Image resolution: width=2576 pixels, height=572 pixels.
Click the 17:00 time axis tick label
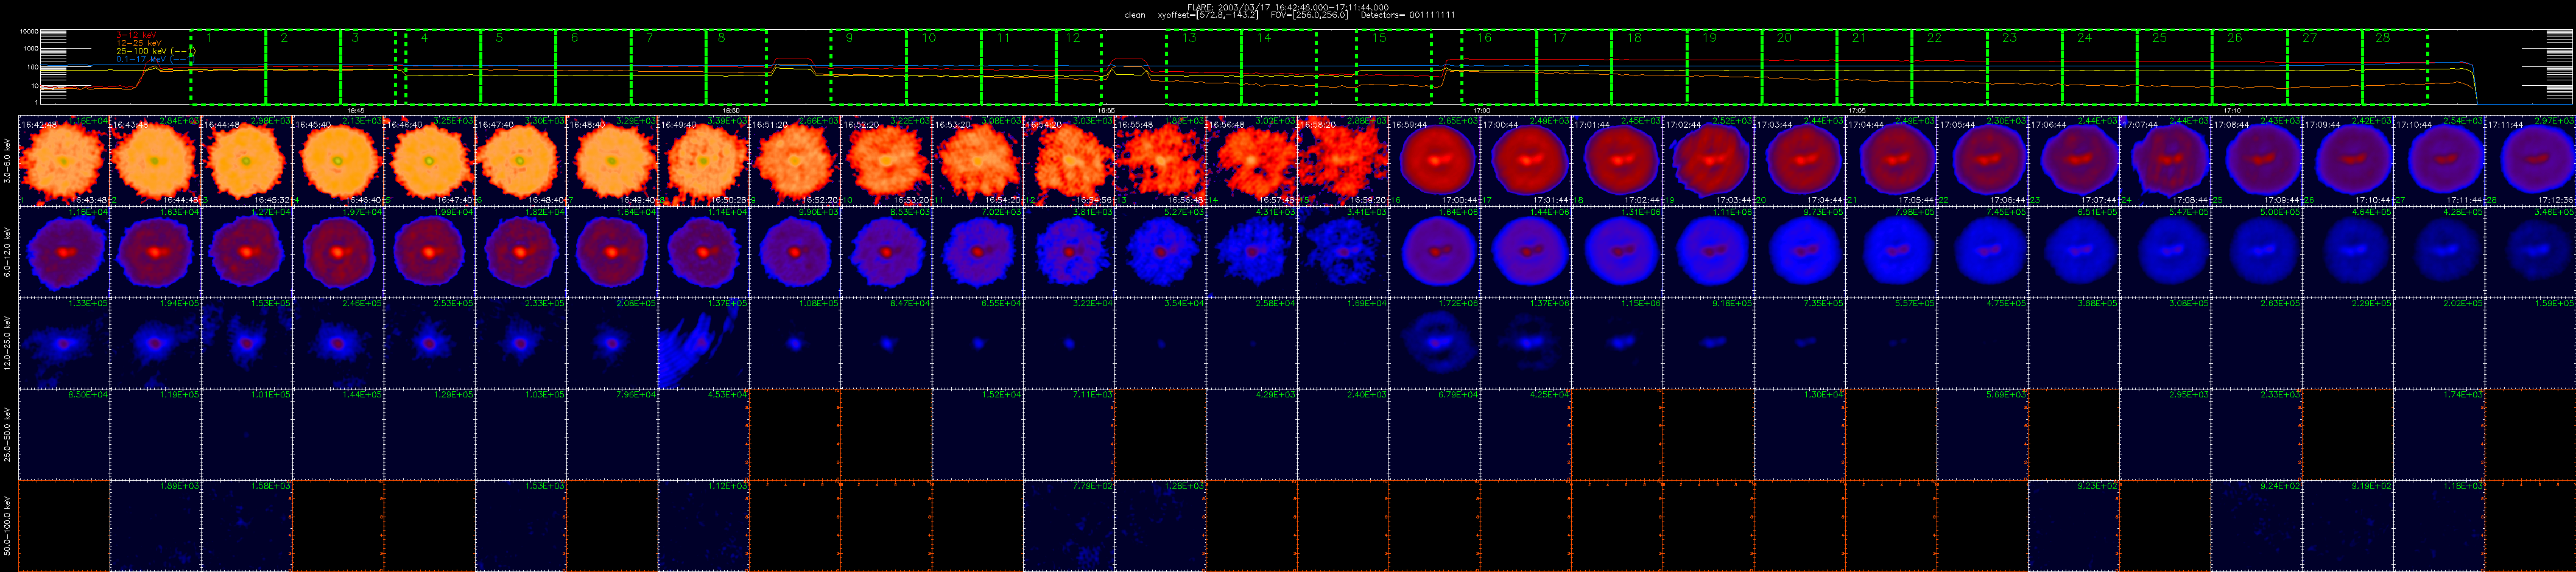tap(1481, 110)
